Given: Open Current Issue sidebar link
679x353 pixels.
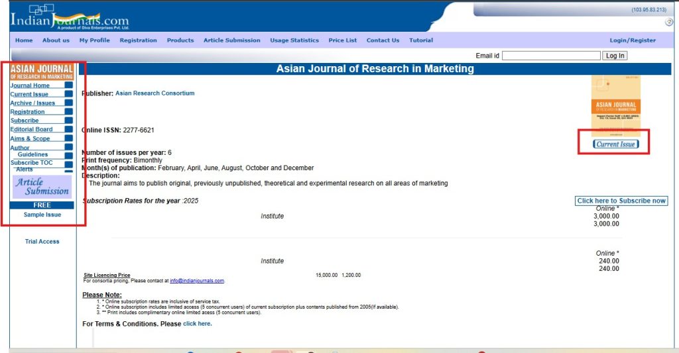Looking at the screenshot, I should point(29,94).
